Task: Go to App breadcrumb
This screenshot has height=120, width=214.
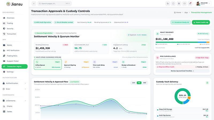Action: click(x=186, y=12)
